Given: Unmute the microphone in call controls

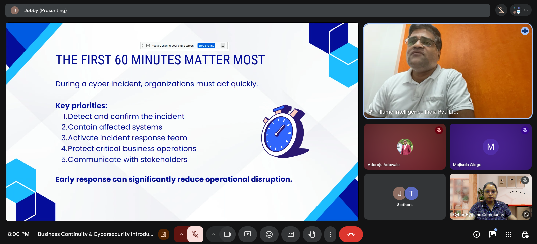Looking at the screenshot, I should (x=195, y=234).
